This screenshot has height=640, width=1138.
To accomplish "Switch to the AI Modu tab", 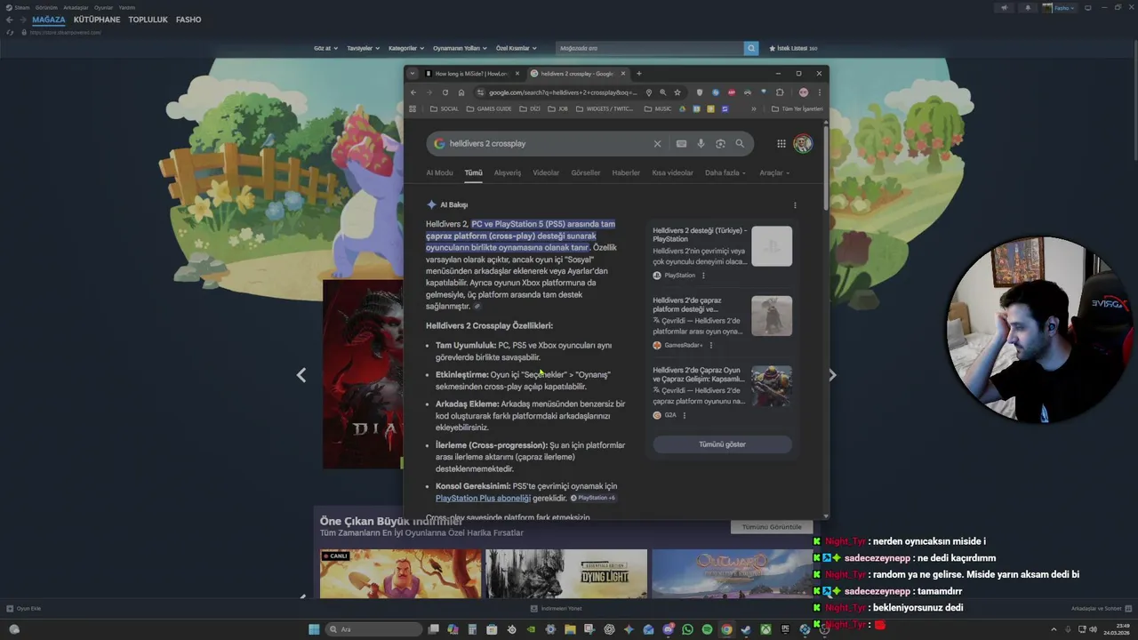I will [x=439, y=173].
